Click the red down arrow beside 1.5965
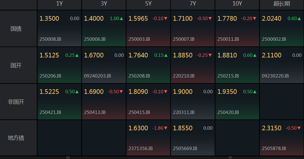This screenshot has width=304, height=159. (x=165, y=19)
